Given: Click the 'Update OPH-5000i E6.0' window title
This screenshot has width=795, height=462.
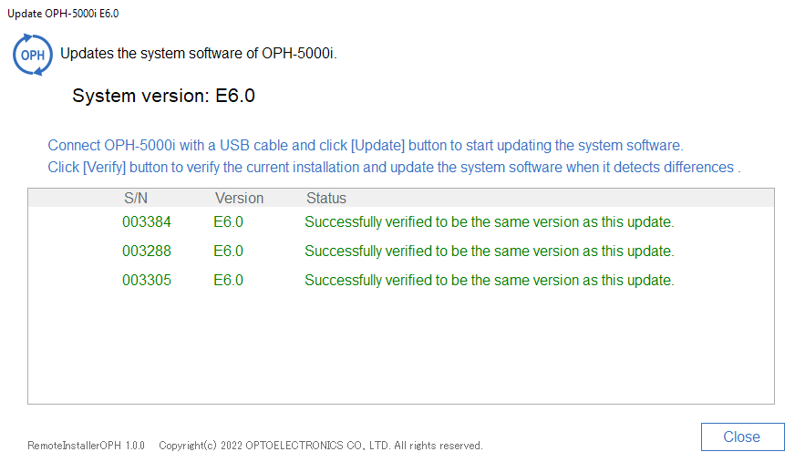Looking at the screenshot, I should click(x=63, y=14).
